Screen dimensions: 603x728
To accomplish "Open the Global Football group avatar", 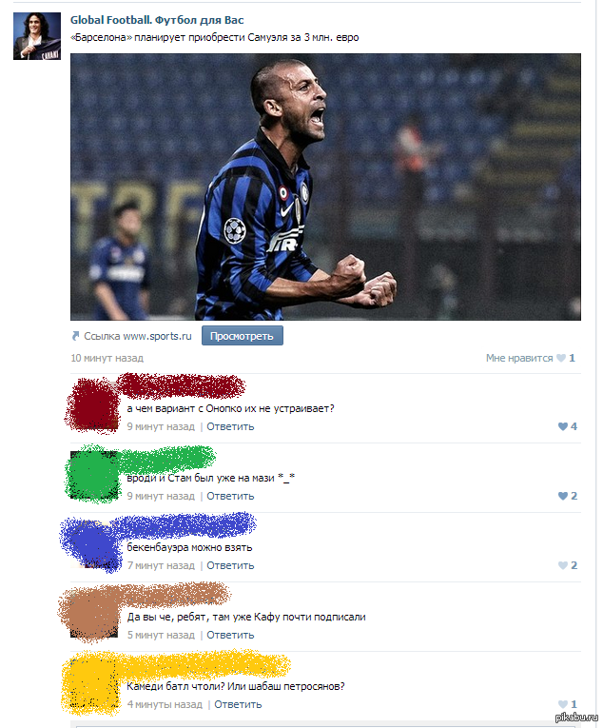I will [x=37, y=36].
